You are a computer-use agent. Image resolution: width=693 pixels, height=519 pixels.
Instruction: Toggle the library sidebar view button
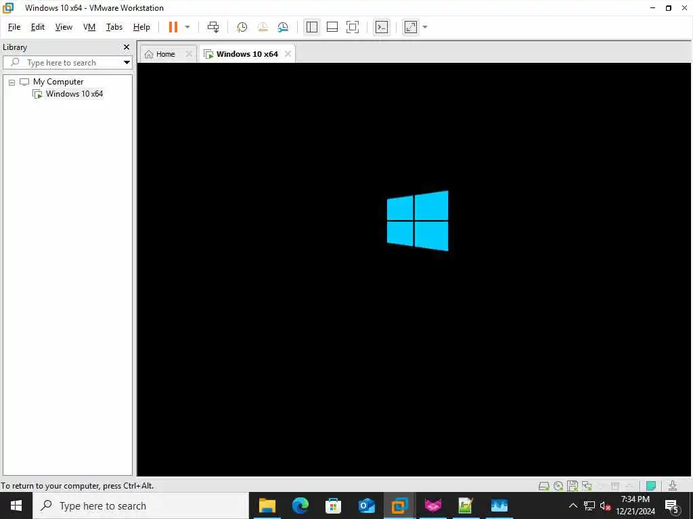tap(311, 27)
